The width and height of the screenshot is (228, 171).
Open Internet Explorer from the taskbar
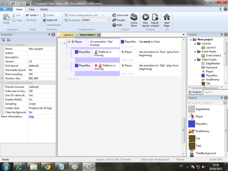click(20, 167)
